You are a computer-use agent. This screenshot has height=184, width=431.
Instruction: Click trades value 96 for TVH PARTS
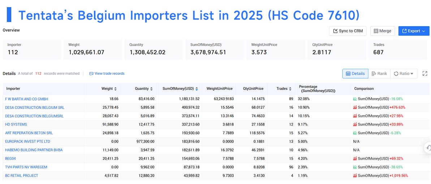click(291, 167)
